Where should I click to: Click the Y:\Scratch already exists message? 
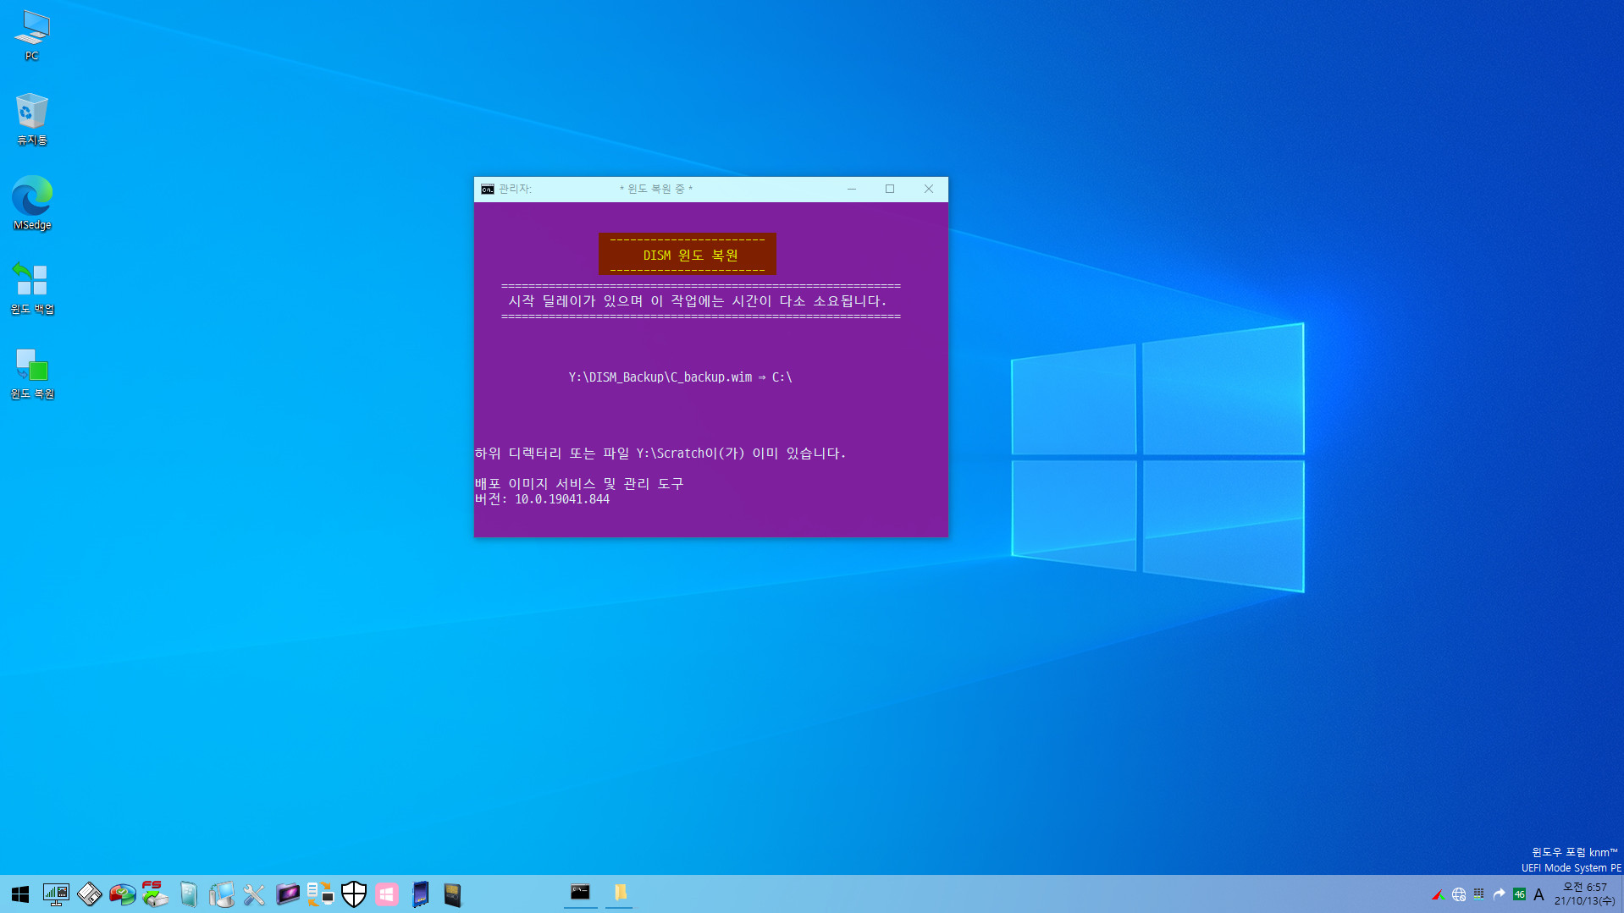[x=660, y=454]
